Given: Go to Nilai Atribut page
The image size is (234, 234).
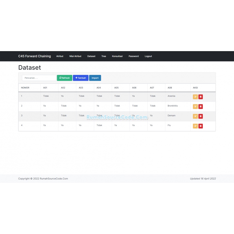Looking at the screenshot, I should coord(75,56).
